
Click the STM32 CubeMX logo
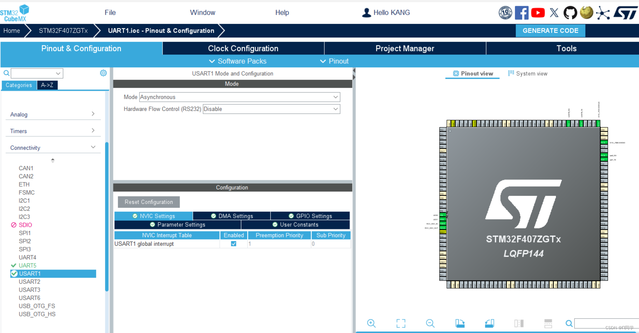tap(14, 13)
